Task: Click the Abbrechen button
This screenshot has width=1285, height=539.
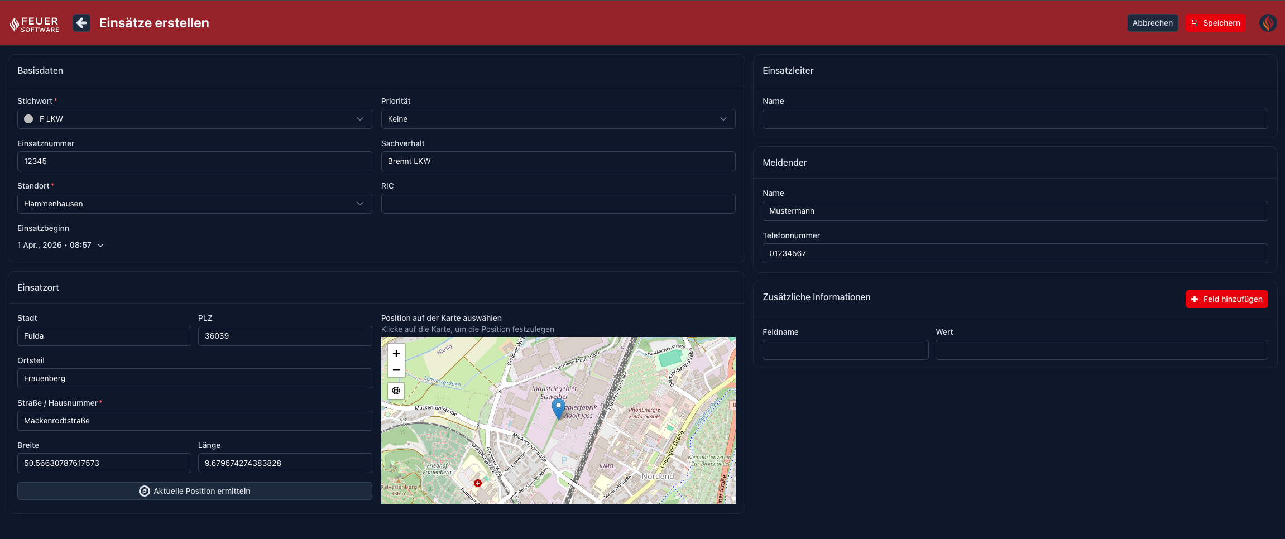Action: pos(1152,23)
